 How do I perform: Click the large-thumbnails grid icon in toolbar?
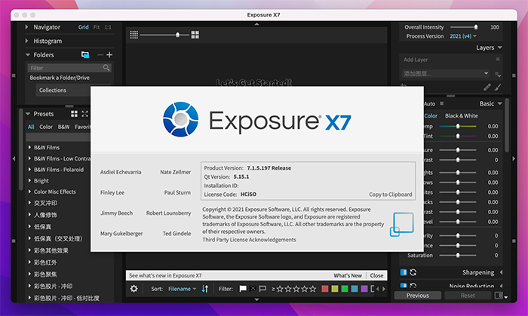[x=195, y=35]
